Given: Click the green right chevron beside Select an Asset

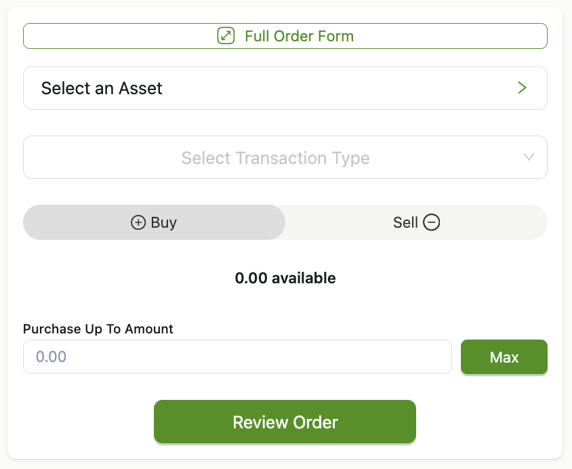Looking at the screenshot, I should tap(522, 87).
